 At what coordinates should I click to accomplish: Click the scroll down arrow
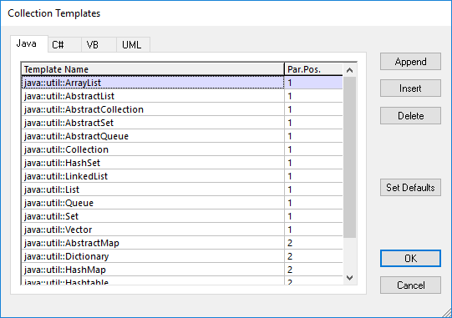tap(350, 278)
